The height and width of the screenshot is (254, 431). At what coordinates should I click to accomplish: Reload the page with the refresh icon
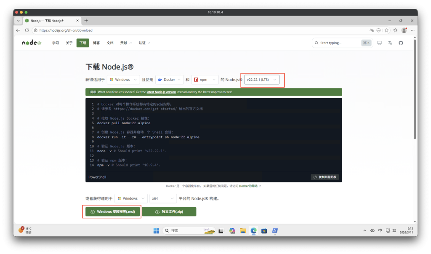[27, 30]
